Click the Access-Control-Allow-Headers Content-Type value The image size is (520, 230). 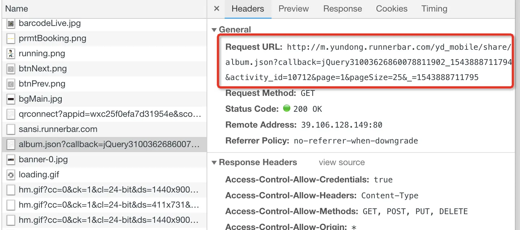click(x=390, y=196)
